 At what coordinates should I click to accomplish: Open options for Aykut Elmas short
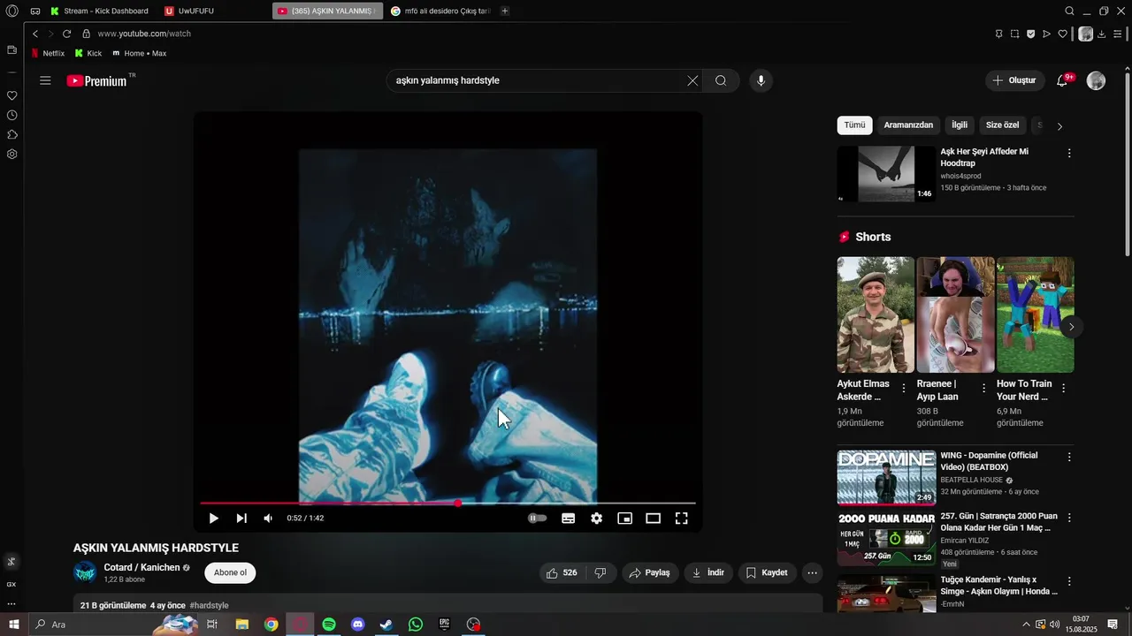(903, 389)
